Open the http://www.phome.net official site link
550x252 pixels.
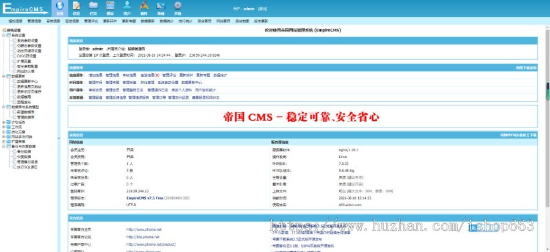[144, 229]
